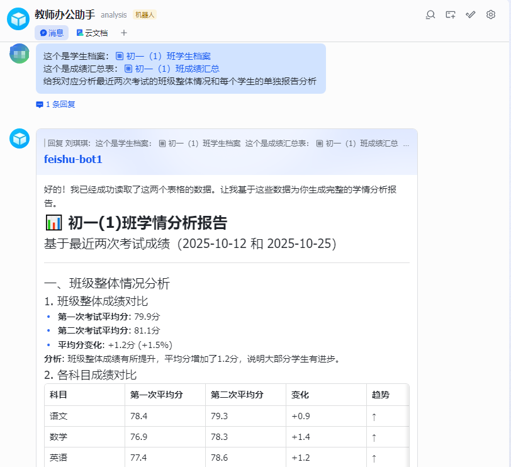Viewport: 511px width, 467px height.
Task: View the 1 条回复 thread
Action: [x=56, y=104]
